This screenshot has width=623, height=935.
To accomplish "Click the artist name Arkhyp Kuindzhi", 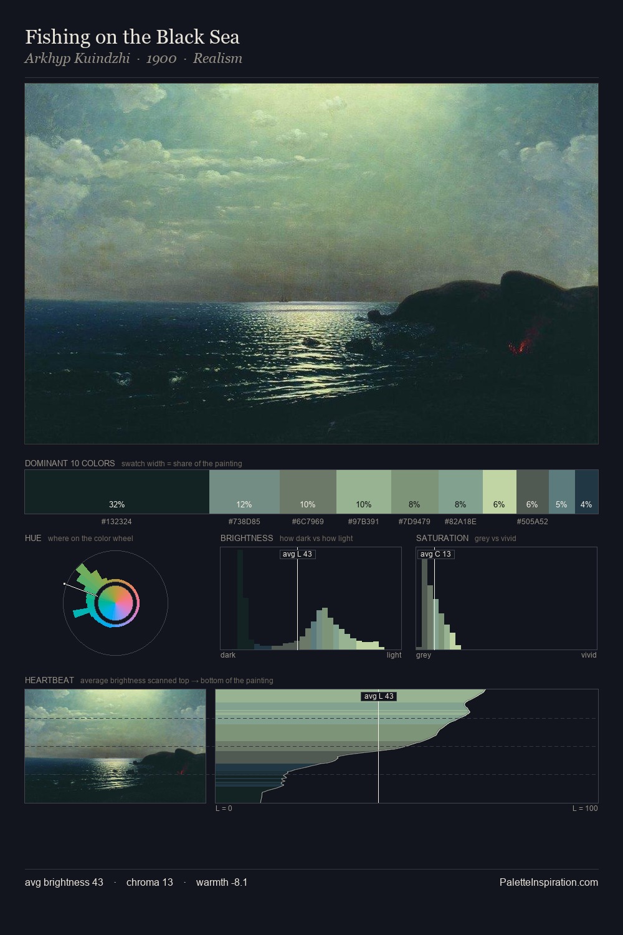I will coord(77,59).
